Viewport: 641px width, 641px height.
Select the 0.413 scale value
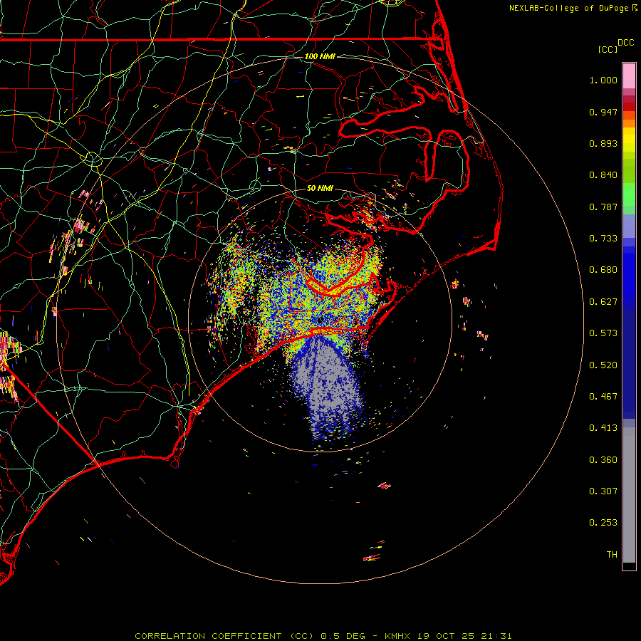point(603,428)
